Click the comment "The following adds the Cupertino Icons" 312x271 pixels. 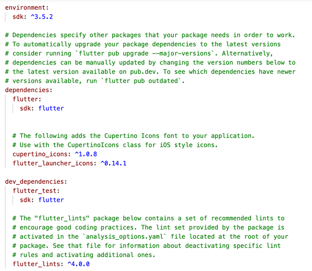coord(136,136)
